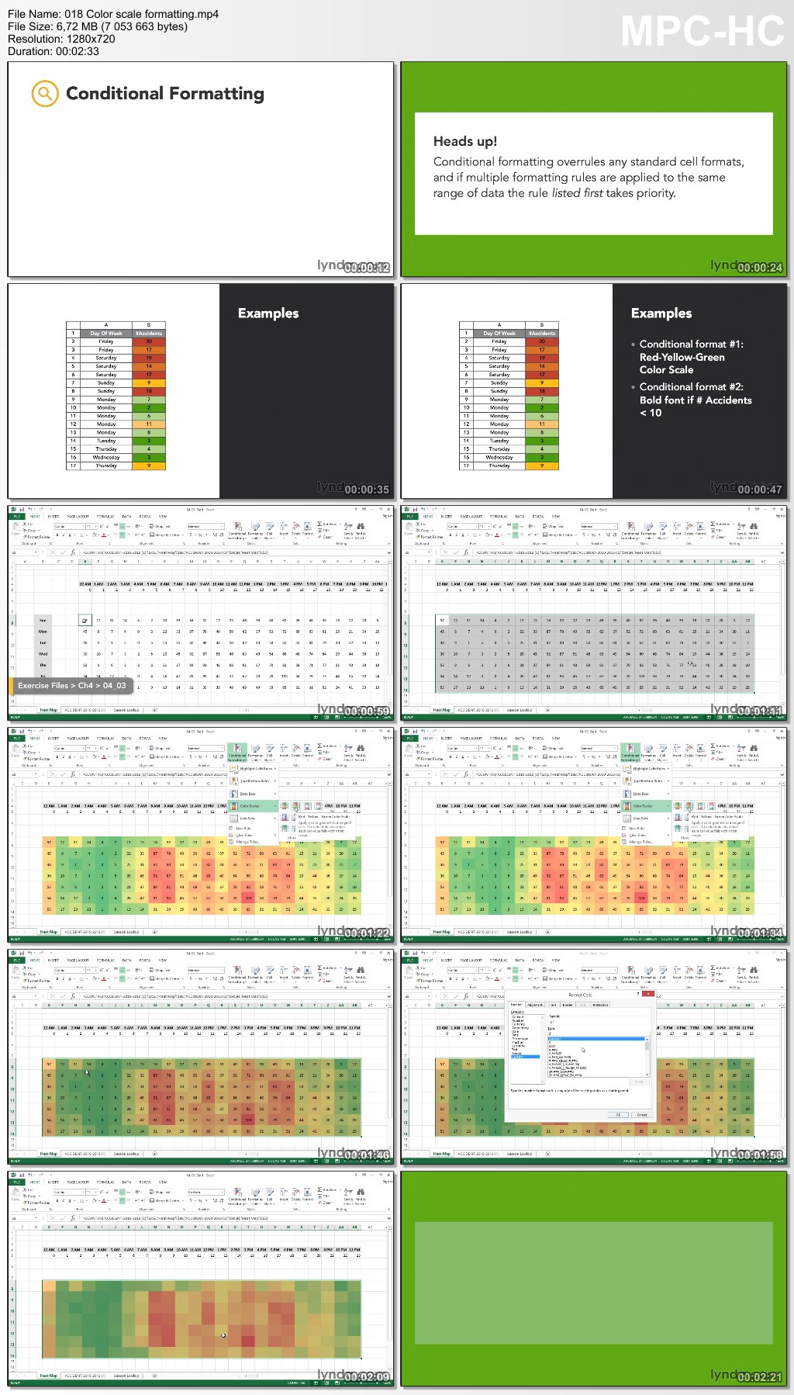Click Conditional Formatting ribbon button in 00:01:34 frame
Screen dimensions: 794x1395
(630, 752)
